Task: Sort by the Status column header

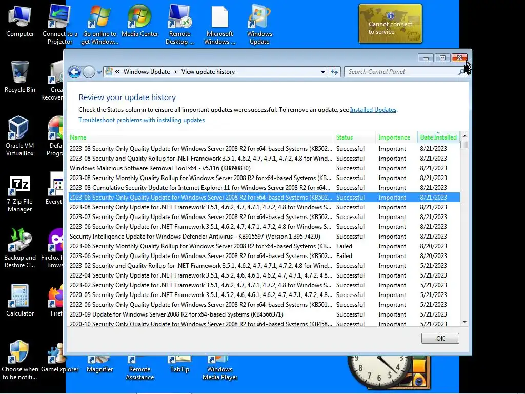Action: (354, 137)
